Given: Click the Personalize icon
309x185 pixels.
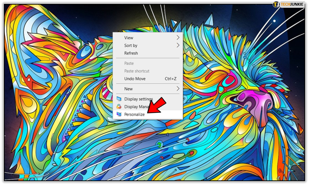Looking at the screenshot, I should (119, 114).
